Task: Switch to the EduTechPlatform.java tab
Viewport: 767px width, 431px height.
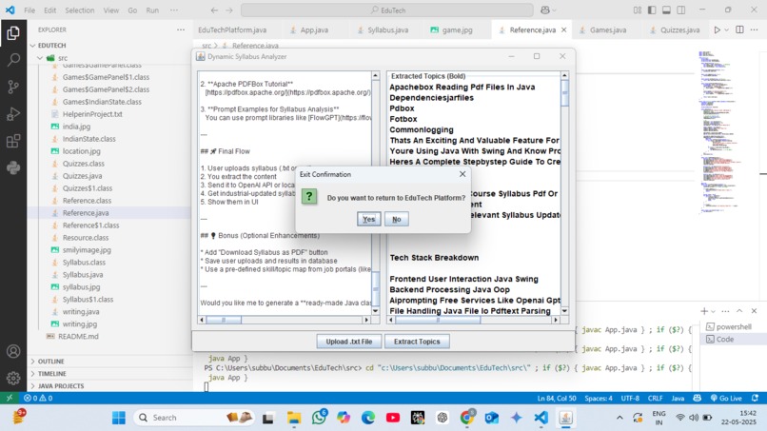Action: 232,29
